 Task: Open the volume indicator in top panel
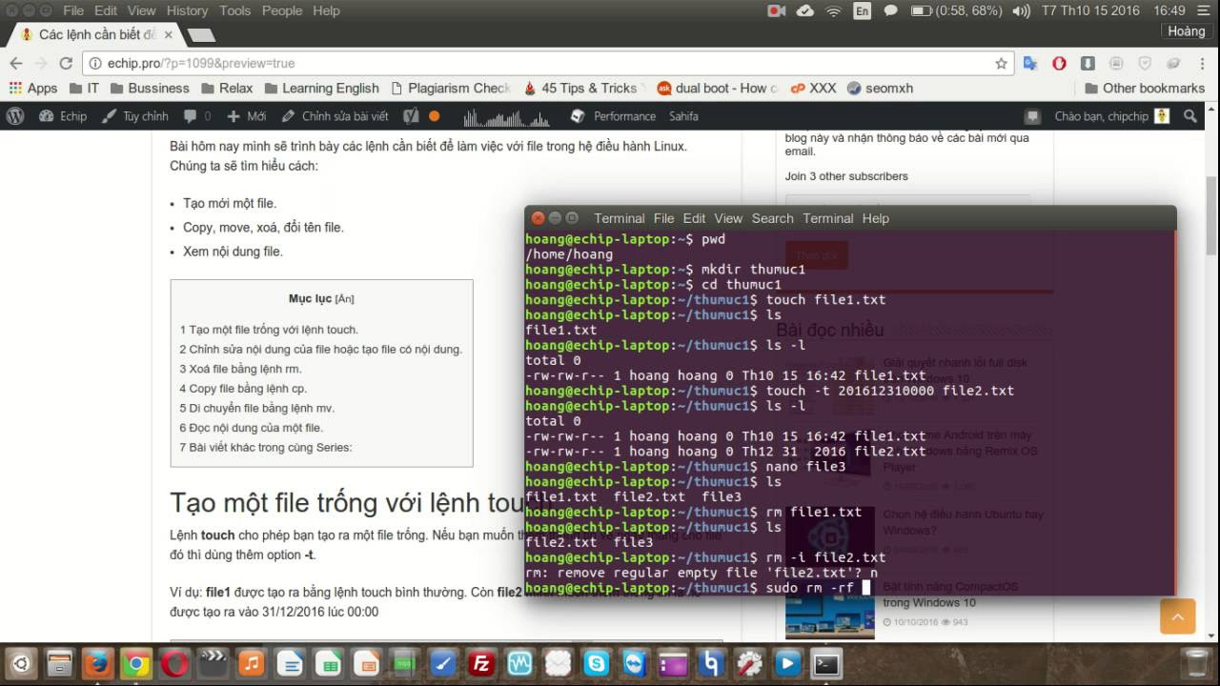(x=1021, y=10)
